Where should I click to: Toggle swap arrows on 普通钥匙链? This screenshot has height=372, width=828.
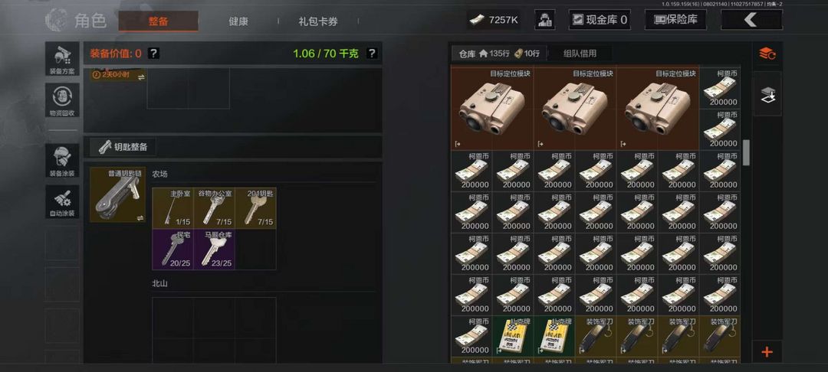tap(141, 217)
